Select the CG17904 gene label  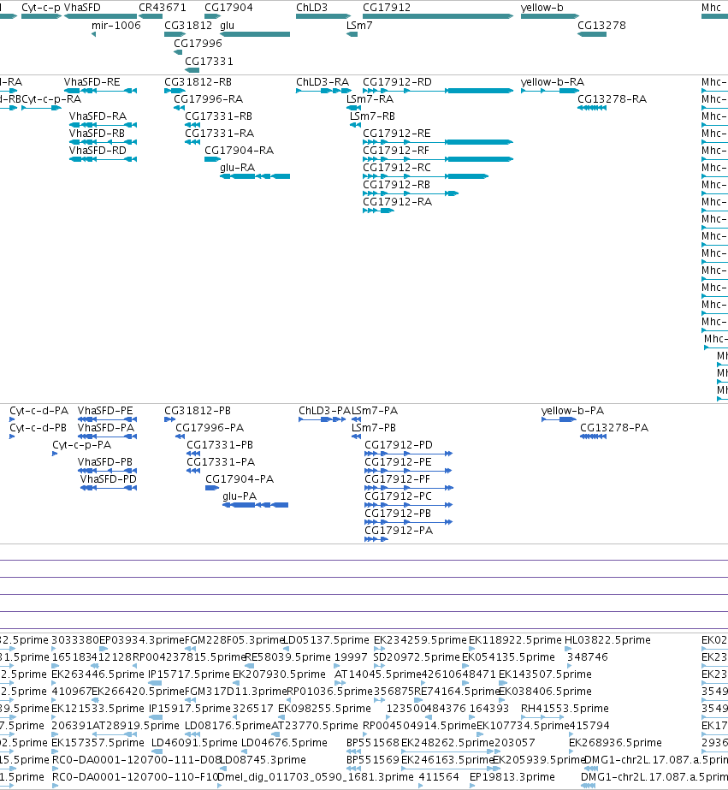click(228, 8)
